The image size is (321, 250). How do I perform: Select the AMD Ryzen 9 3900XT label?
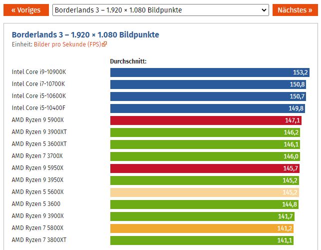coord(39,132)
